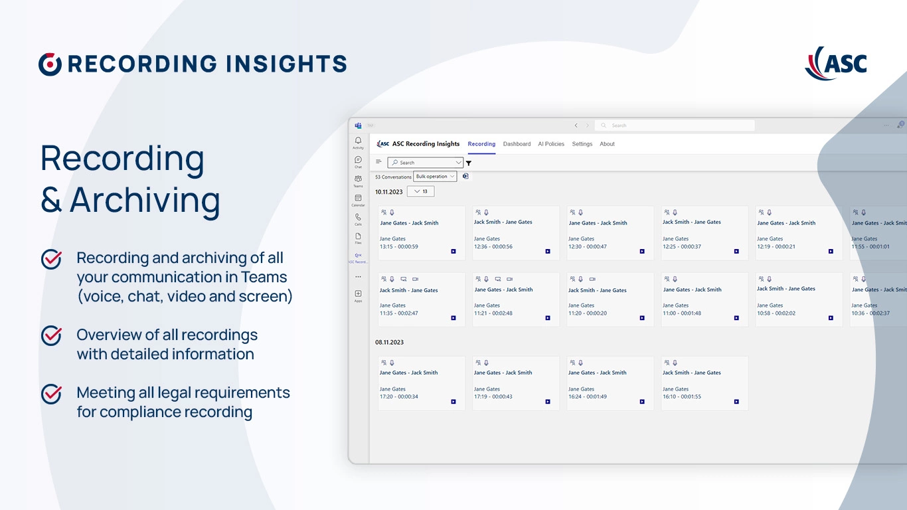Open Chat in the Teams sidebar
This screenshot has height=510, width=907.
click(x=359, y=161)
